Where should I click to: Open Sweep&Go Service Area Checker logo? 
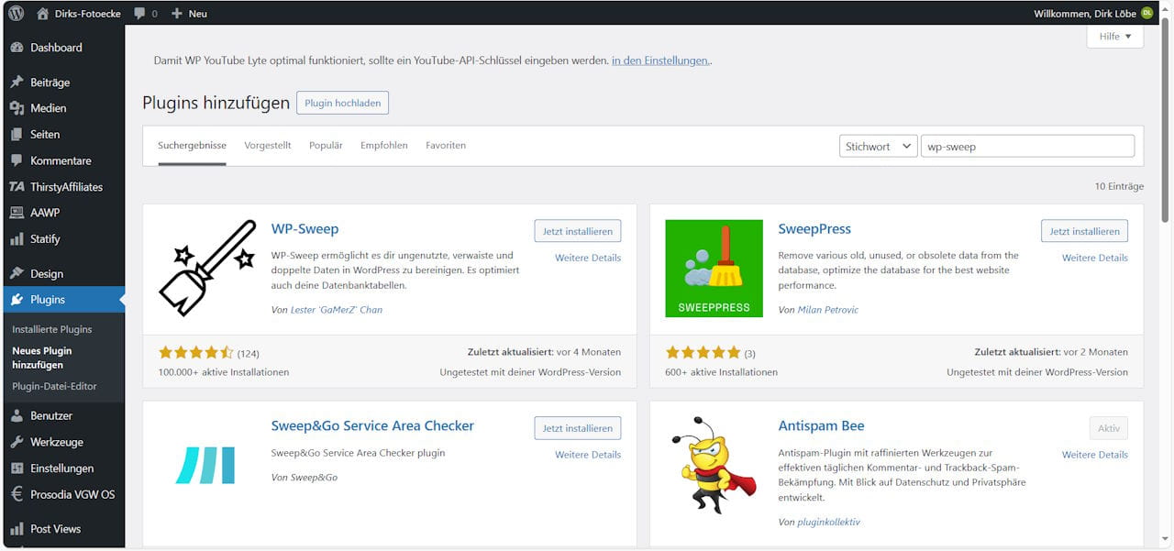pyautogui.click(x=207, y=465)
